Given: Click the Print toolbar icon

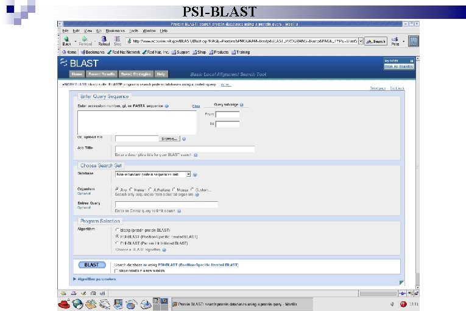Looking at the screenshot, I should 395,41.
